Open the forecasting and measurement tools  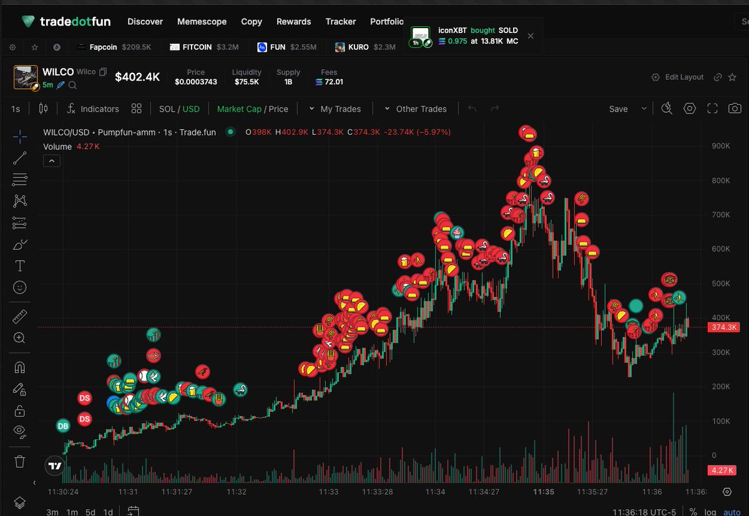click(19, 223)
